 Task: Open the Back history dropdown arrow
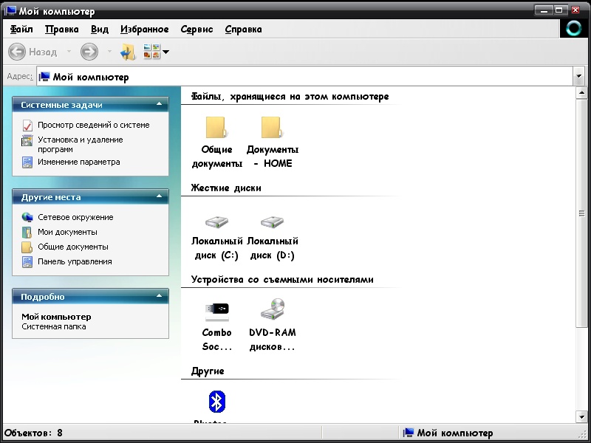[x=69, y=52]
